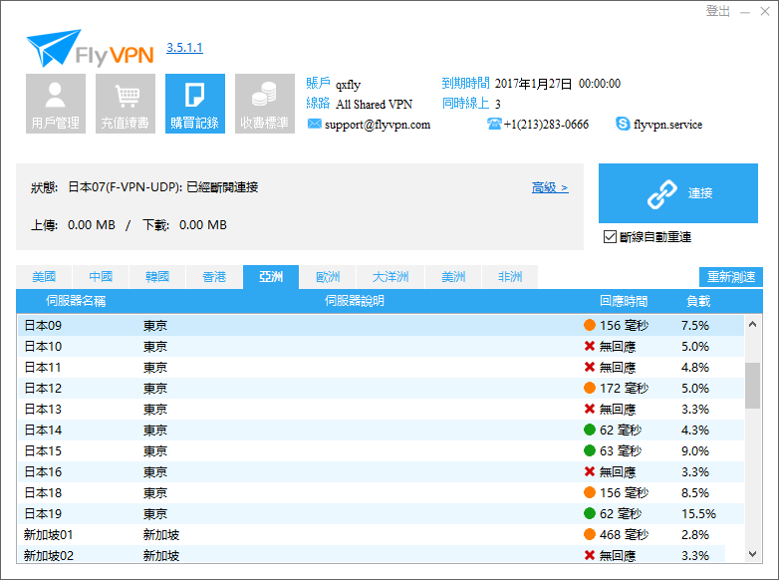
Task: Switch to the 美國 server tab
Action: (x=44, y=277)
